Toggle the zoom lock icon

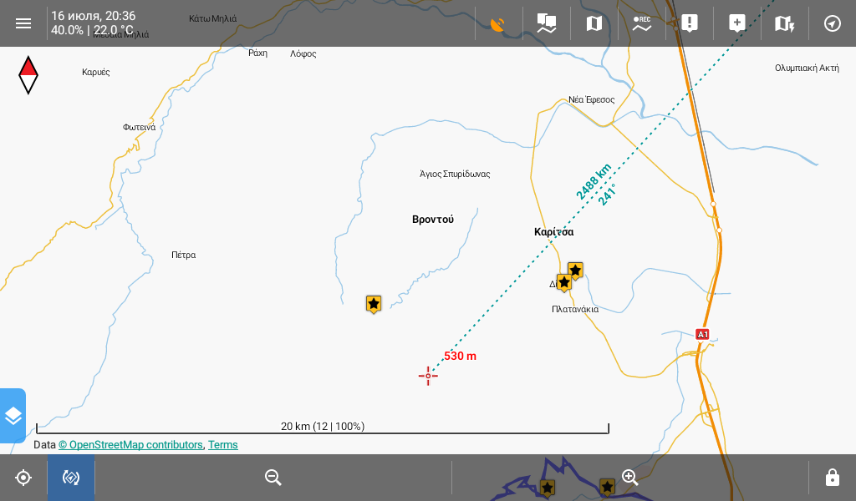832,478
